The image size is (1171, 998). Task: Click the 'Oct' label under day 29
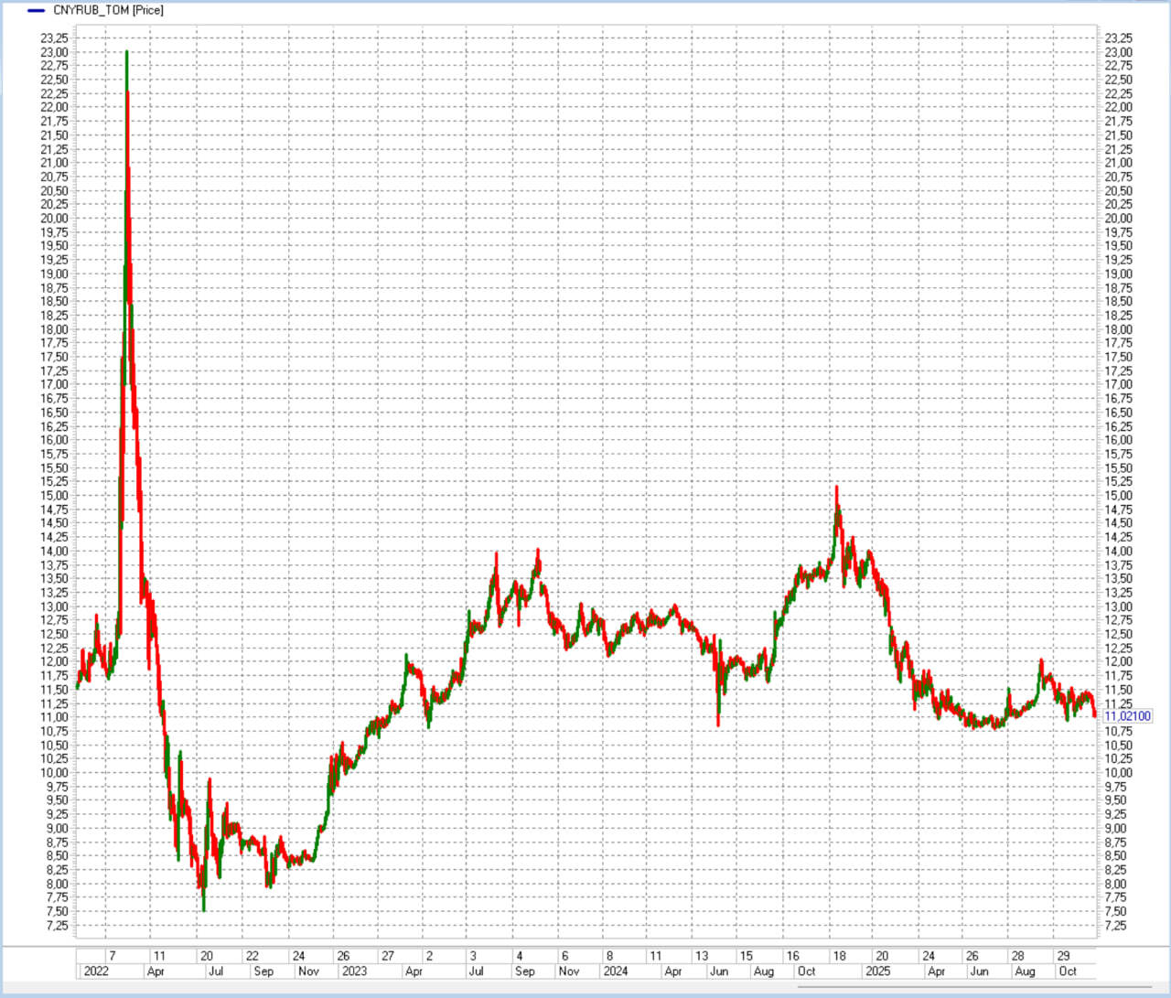(1068, 971)
